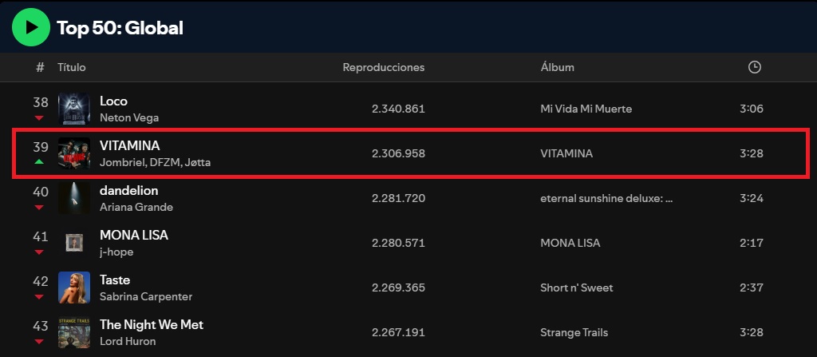Select the dandelion album artwork
The height and width of the screenshot is (357, 817).
pos(74,198)
